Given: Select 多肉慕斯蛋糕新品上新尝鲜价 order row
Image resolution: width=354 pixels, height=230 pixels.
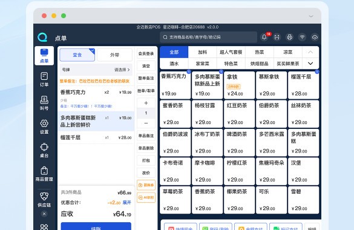Looking at the screenshot, I should pos(96,121).
